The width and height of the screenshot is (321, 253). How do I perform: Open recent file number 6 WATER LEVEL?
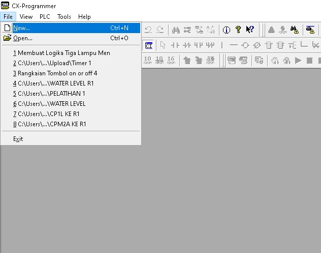[71, 104]
